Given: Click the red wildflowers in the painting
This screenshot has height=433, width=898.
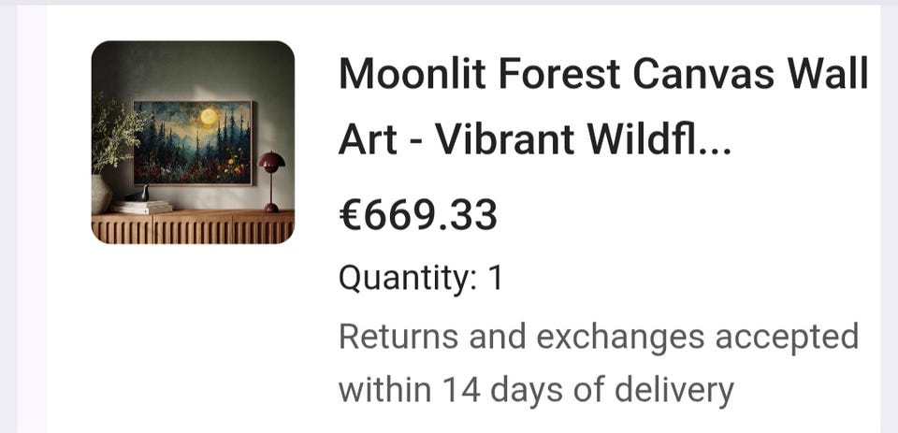Looking at the screenshot, I should 172,172.
